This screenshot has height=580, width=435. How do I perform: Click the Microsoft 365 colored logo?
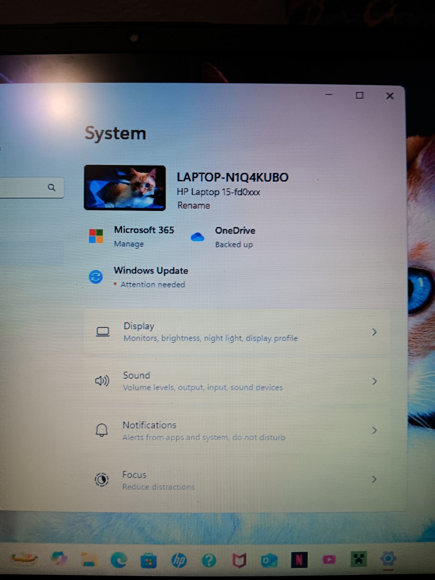coord(96,236)
